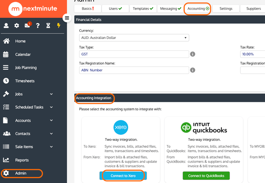Click the lightning bolt quick actions icon
Screen dimensions: 265x183
point(59,25)
